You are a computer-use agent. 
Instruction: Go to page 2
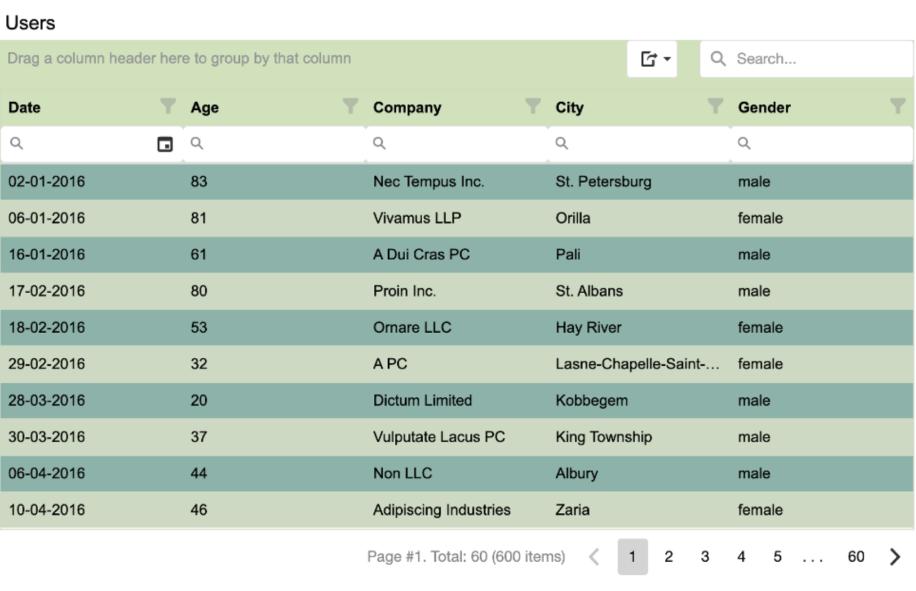[668, 557]
